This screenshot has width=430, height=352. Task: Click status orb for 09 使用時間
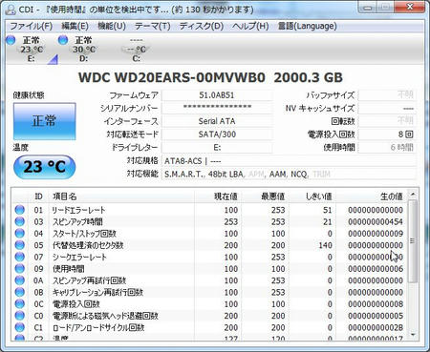click(x=20, y=268)
